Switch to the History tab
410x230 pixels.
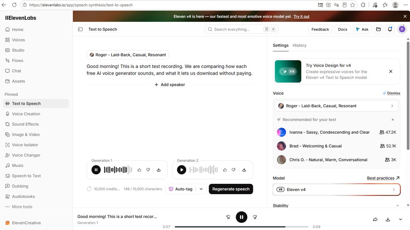(x=299, y=45)
